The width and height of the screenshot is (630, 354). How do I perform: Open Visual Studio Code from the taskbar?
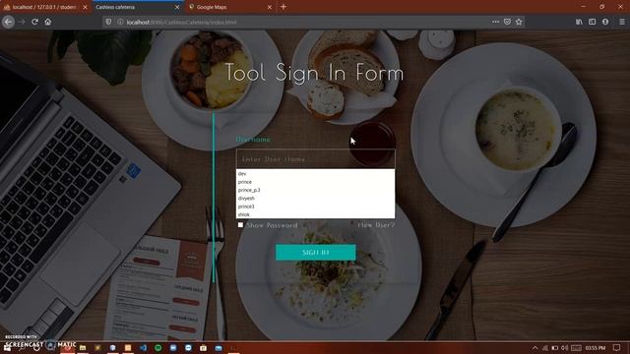pyautogui.click(x=143, y=347)
